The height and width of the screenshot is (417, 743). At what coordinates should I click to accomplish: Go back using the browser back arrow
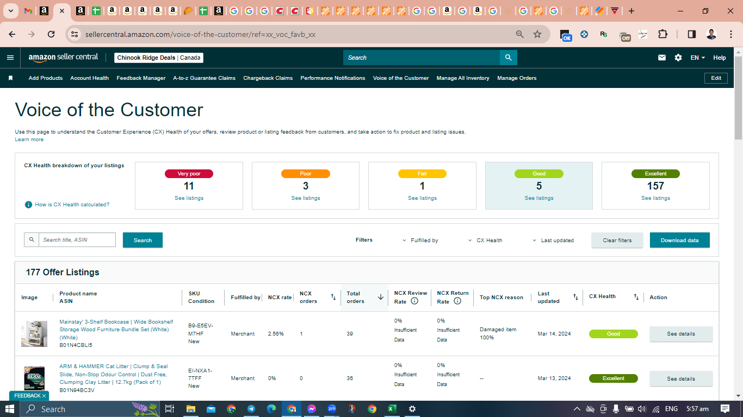(12, 34)
